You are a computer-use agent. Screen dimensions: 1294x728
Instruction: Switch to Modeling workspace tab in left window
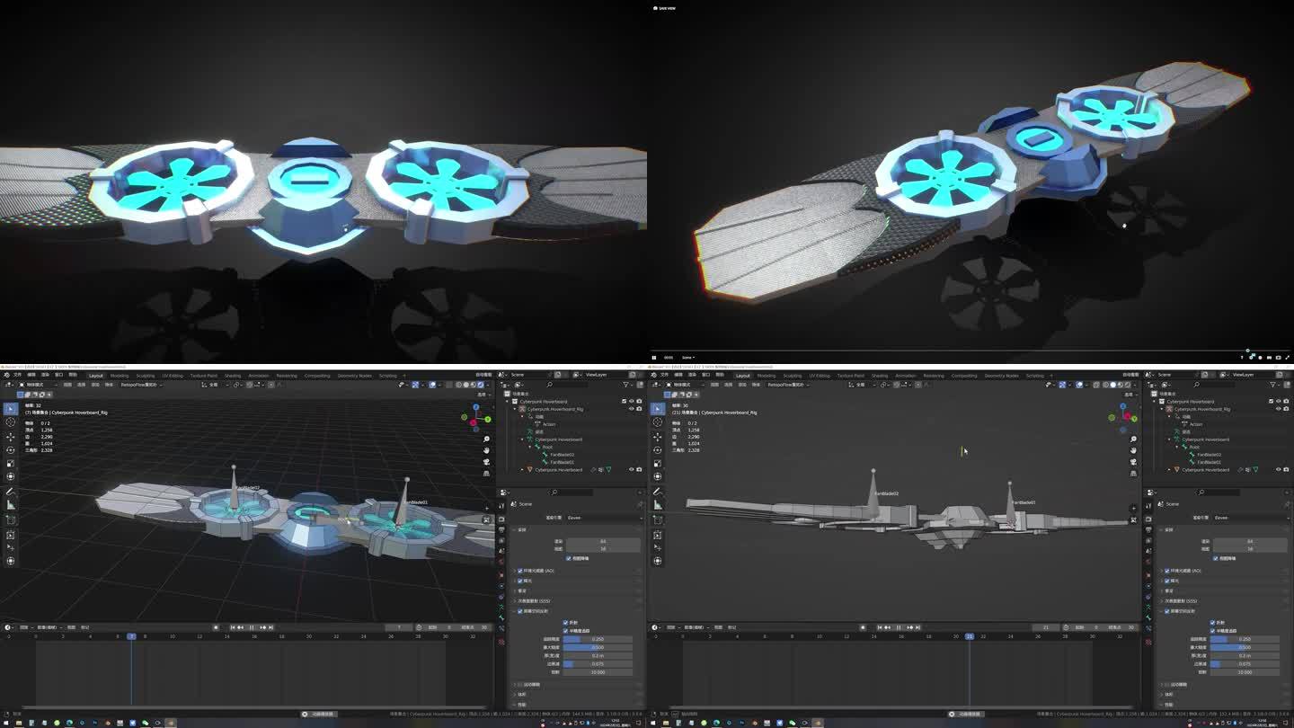click(120, 376)
